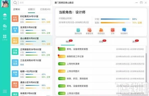The image size is (149, 96).
Task: Open task 上传合同图片
Action: pos(73,71)
